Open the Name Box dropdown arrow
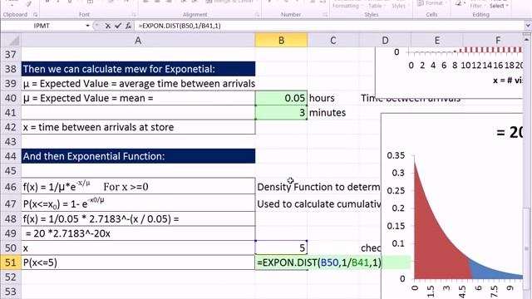Image resolution: width=532 pixels, height=299 pixels. tap(87, 26)
